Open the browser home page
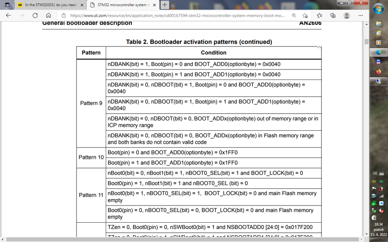Image resolution: width=388 pixels, height=242 pixels. point(49,16)
